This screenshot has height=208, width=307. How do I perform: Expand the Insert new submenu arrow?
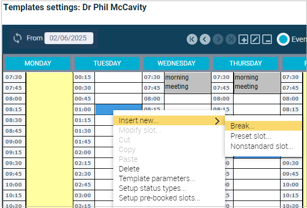(217, 121)
